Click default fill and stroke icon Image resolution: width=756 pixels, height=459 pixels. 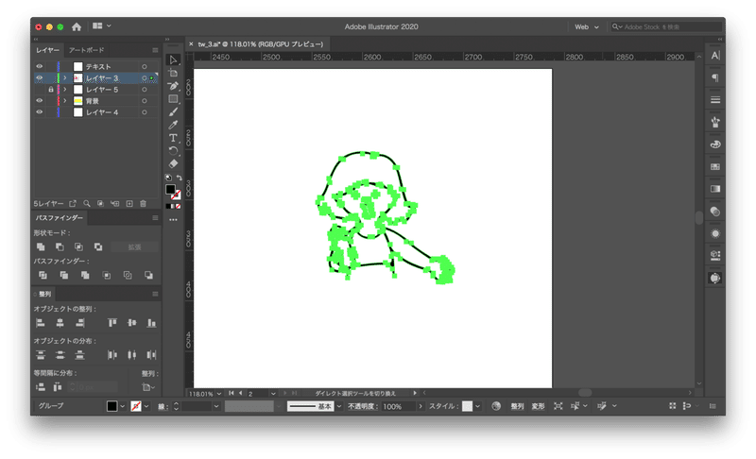click(168, 178)
